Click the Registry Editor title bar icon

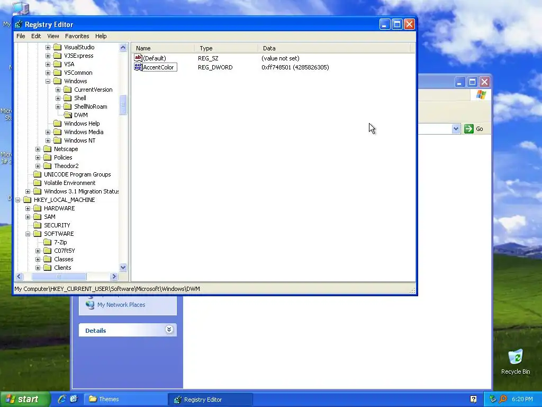tap(19, 24)
